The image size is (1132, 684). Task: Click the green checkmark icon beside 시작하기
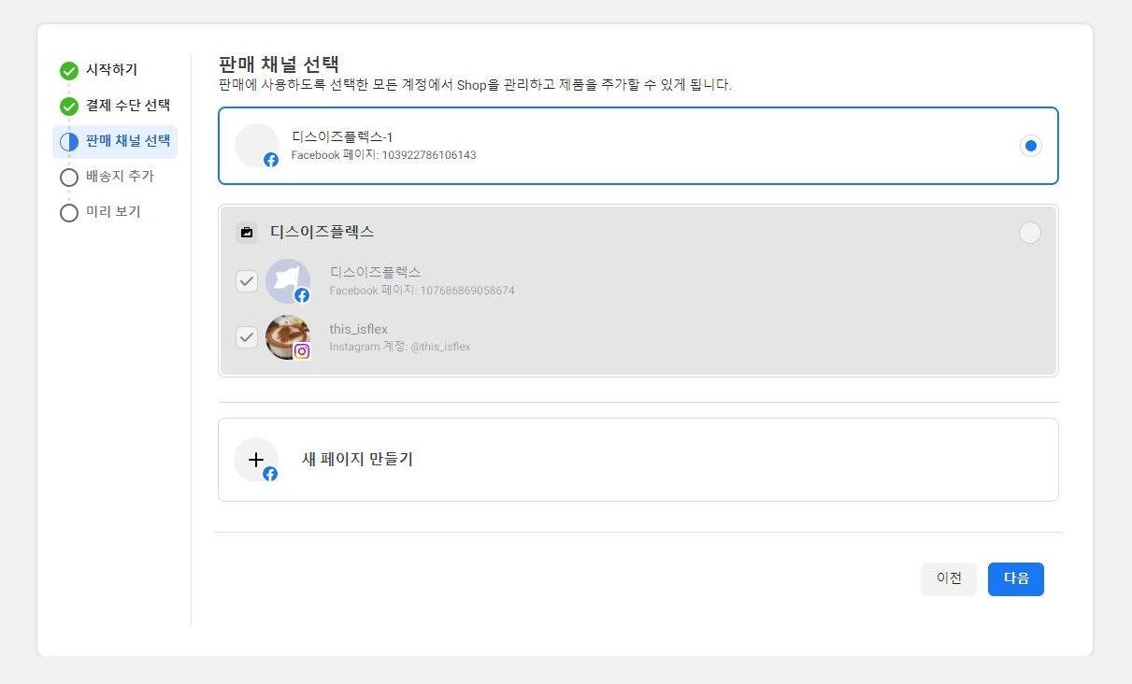coord(69,70)
